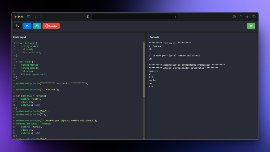Click the 'float estatura;' code line
The width and height of the screenshot is (270, 152).
point(31,52)
